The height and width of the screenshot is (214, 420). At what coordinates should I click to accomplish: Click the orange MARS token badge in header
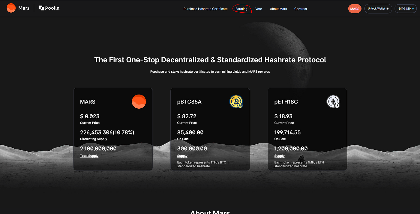click(x=355, y=8)
